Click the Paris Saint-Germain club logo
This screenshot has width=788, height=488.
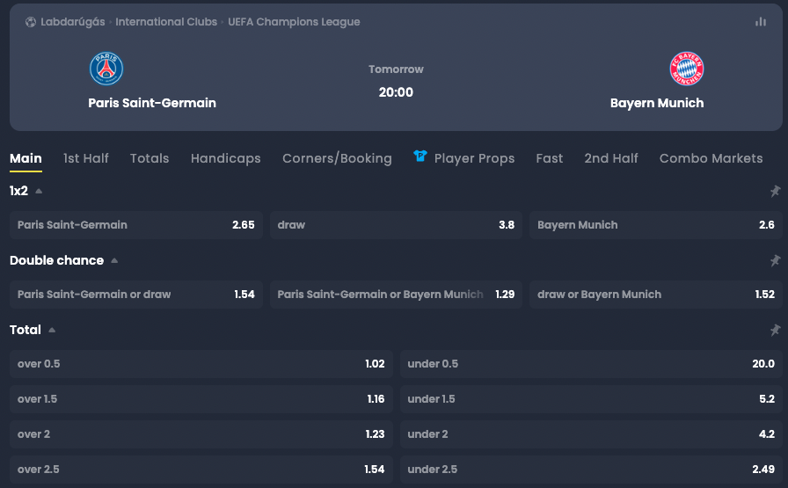point(106,69)
